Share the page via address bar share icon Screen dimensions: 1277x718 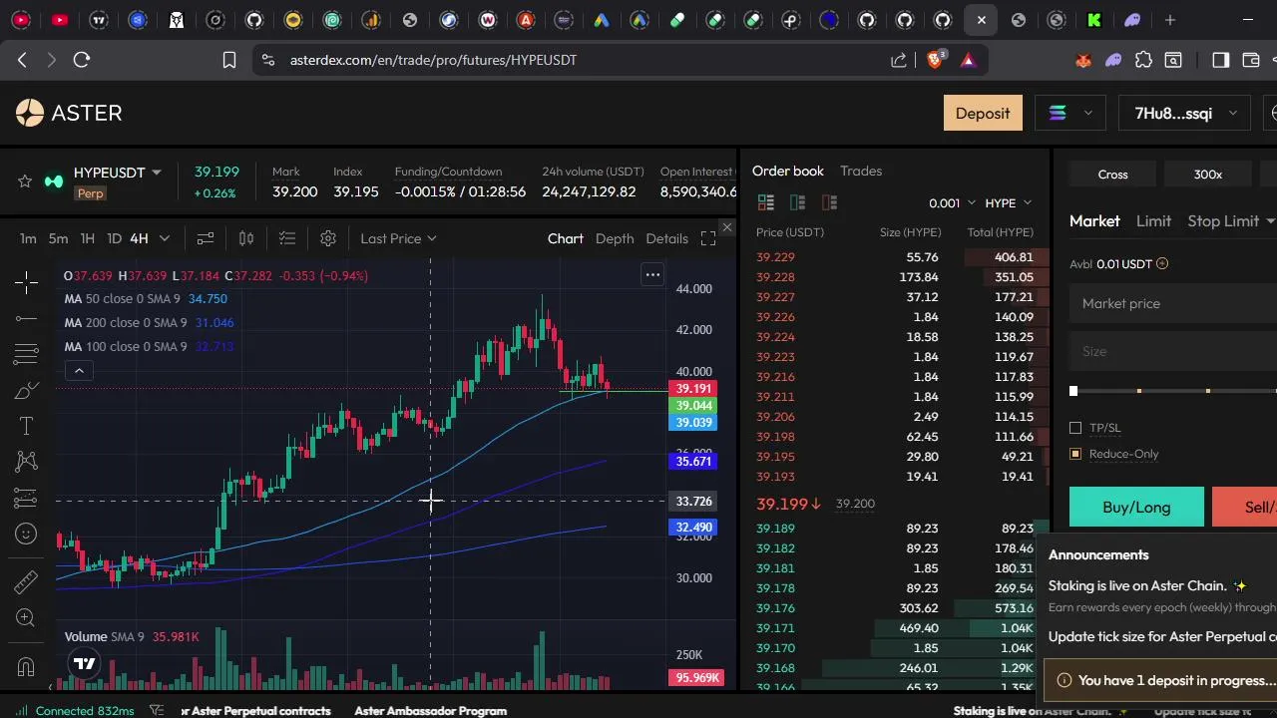pos(899,60)
